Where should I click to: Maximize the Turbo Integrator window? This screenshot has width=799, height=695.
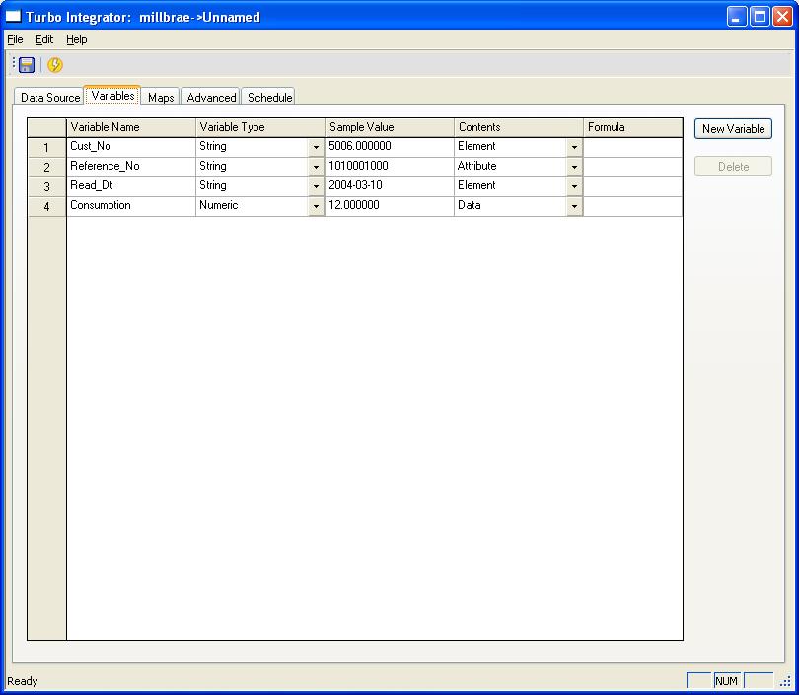tap(760, 17)
